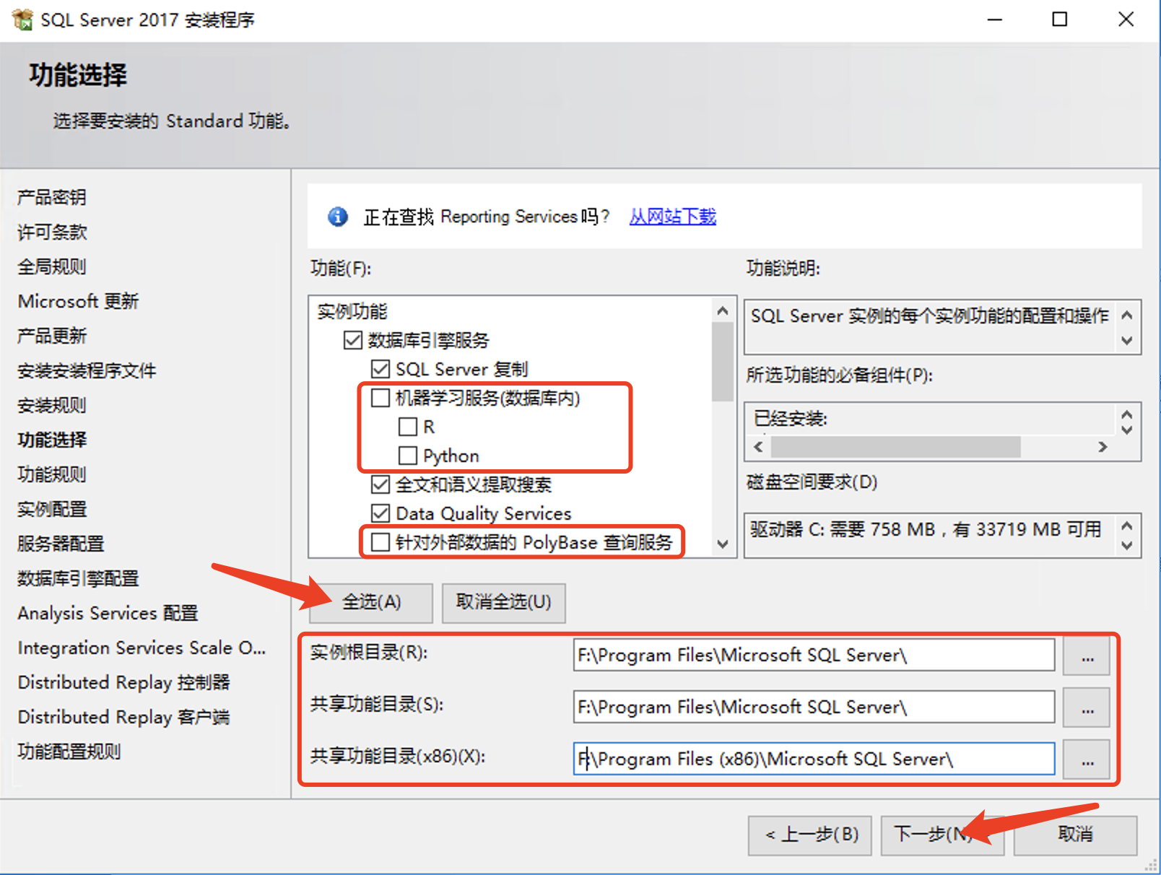Browse for the instance root directory

click(1087, 656)
